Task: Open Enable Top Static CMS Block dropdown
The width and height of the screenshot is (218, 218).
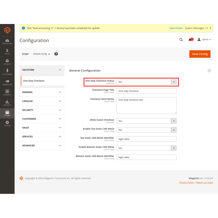Action: click(146, 130)
